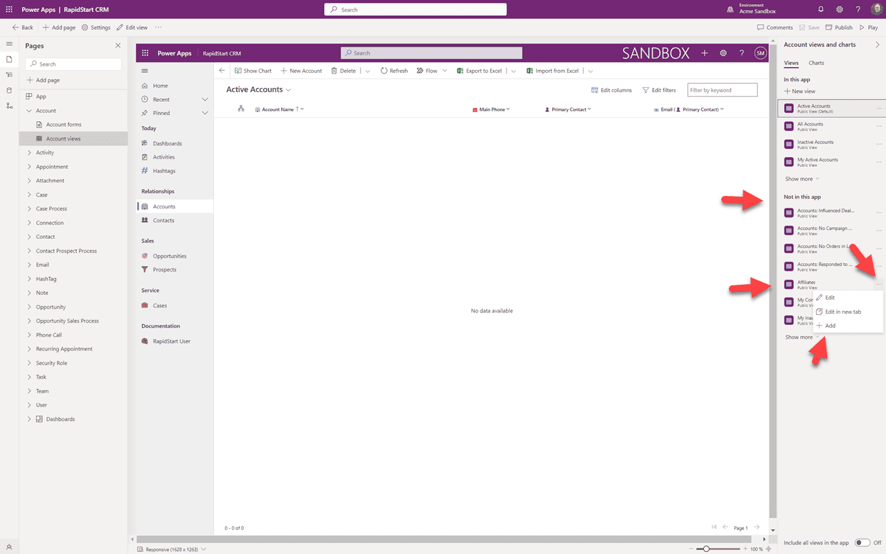Open the Edit columns panel

611,89
